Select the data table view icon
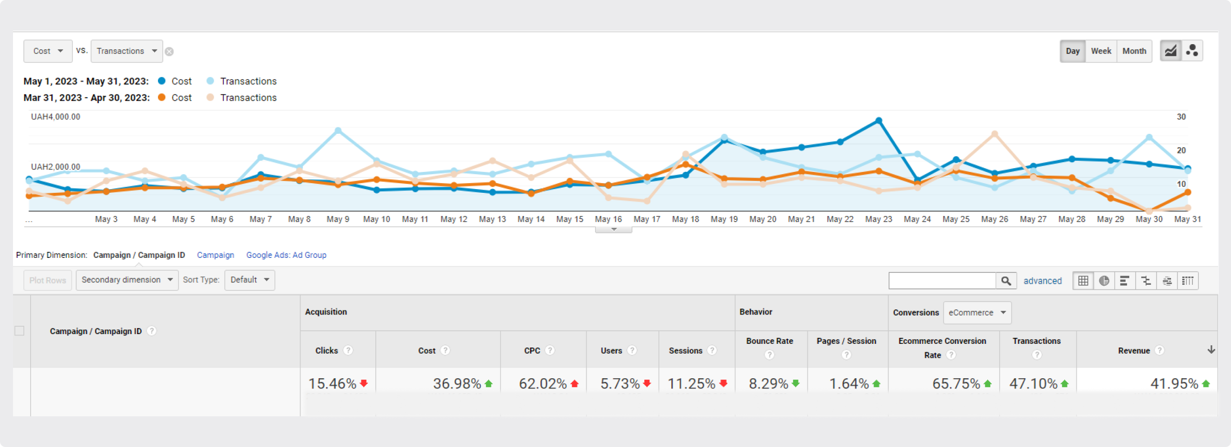The image size is (1231, 447). click(x=1083, y=281)
